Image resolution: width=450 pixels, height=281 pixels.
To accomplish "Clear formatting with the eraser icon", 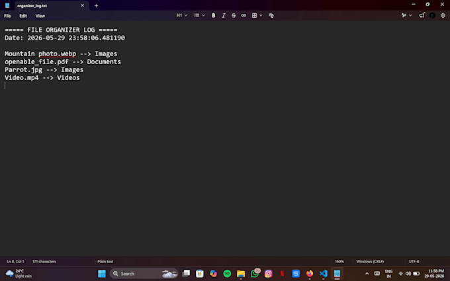I will (271, 15).
